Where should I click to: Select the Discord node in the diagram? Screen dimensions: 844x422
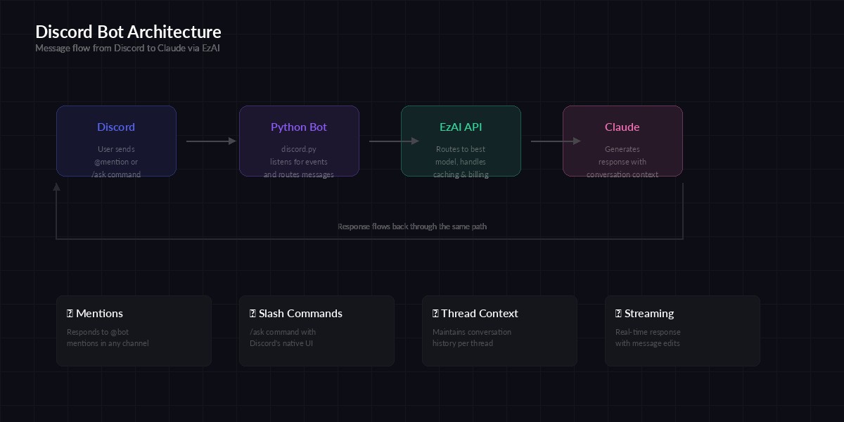(x=116, y=141)
